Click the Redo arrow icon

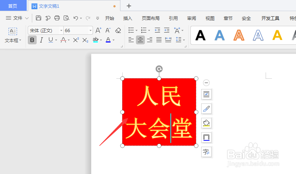88,18
